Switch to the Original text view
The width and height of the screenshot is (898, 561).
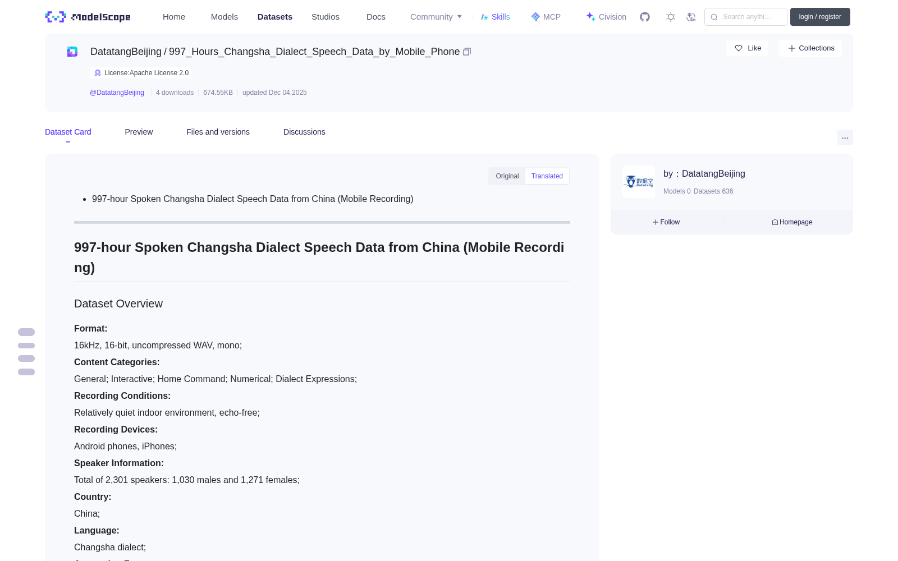(x=507, y=176)
